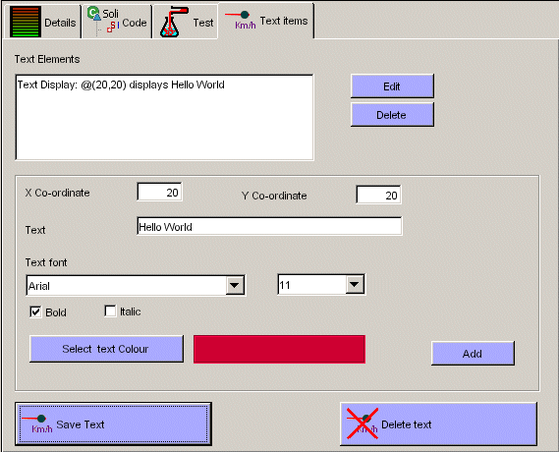The height and width of the screenshot is (452, 559).
Task: Open the Arial font dropdown arrow
Action: pyautogui.click(x=235, y=285)
